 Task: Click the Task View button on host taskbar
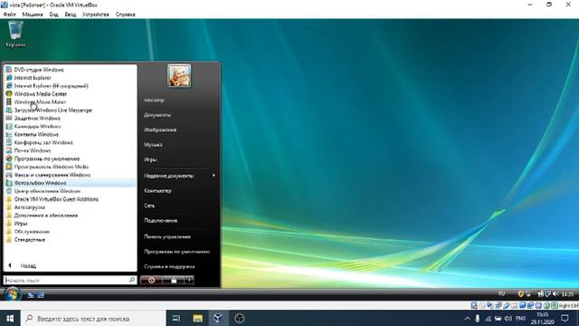[x=176, y=318]
